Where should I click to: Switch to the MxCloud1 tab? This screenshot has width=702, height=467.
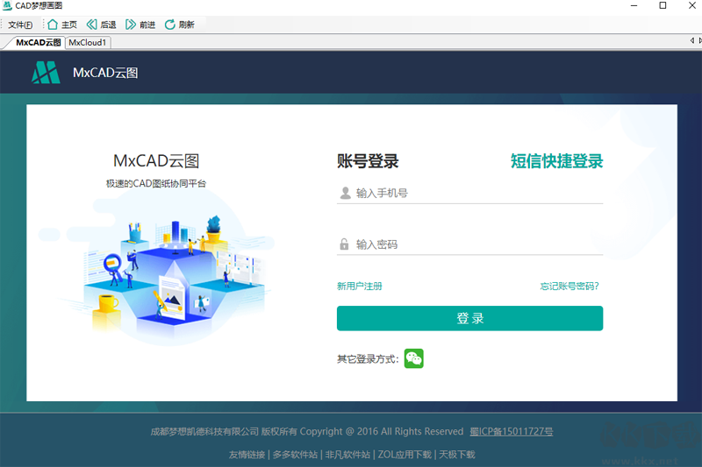click(x=88, y=42)
